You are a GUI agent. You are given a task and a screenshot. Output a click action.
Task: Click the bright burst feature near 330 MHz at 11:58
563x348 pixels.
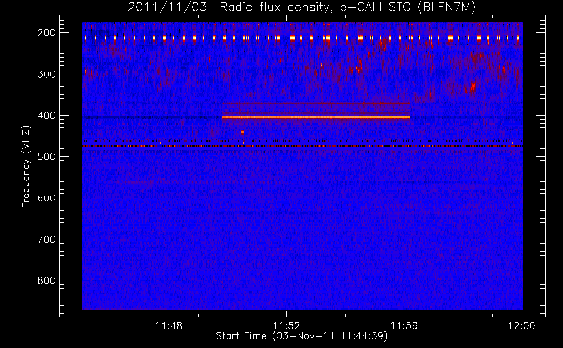pyautogui.click(x=473, y=87)
